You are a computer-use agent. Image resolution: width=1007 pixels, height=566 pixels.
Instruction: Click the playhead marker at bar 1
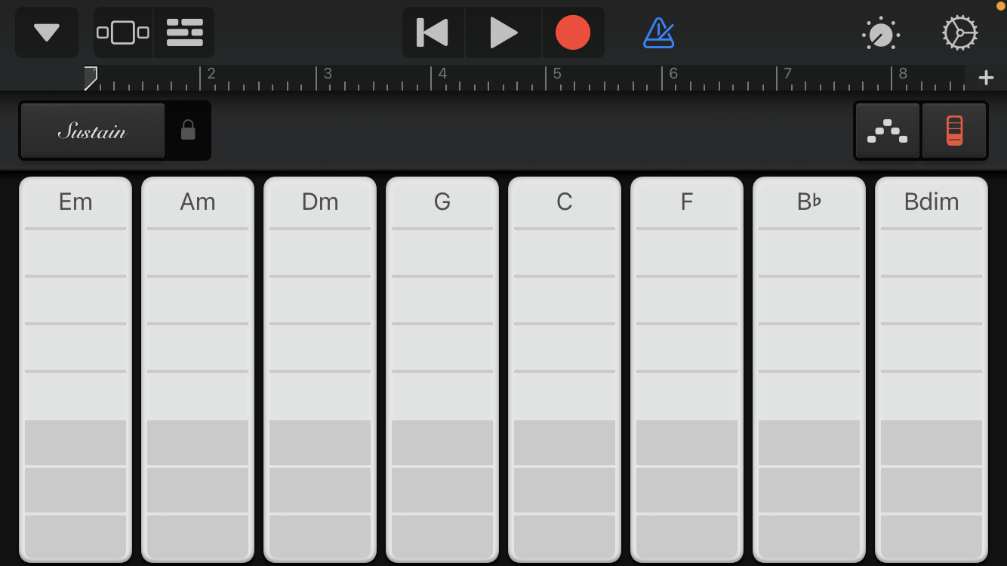pos(91,77)
